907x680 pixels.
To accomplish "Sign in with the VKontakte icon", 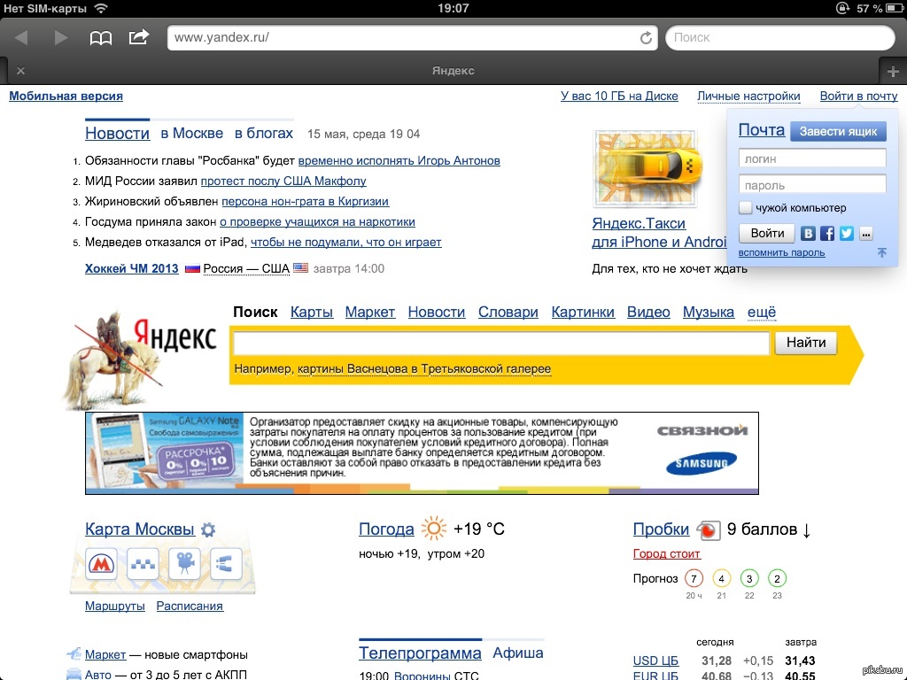I will click(x=808, y=234).
